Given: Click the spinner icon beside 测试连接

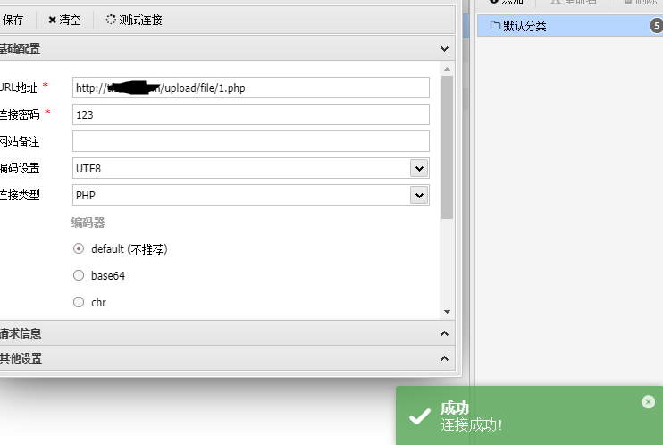Looking at the screenshot, I should click(x=111, y=20).
